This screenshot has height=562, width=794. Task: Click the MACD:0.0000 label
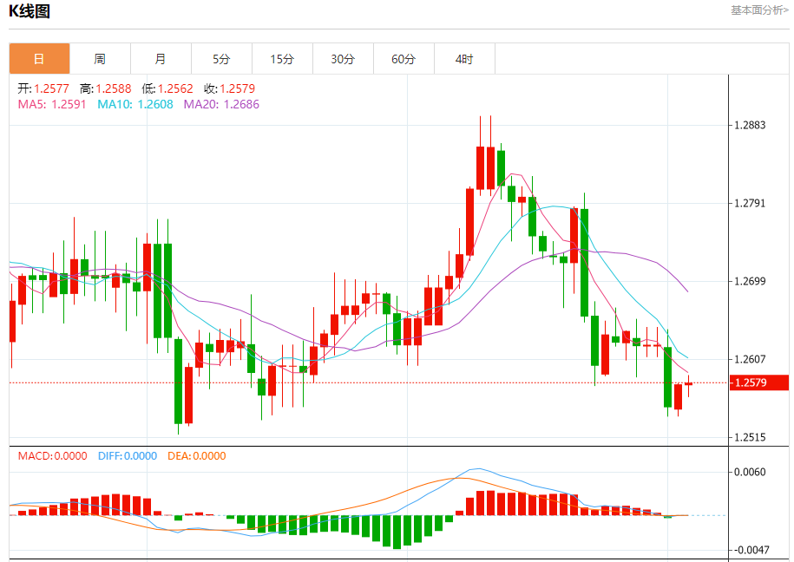pyautogui.click(x=53, y=455)
